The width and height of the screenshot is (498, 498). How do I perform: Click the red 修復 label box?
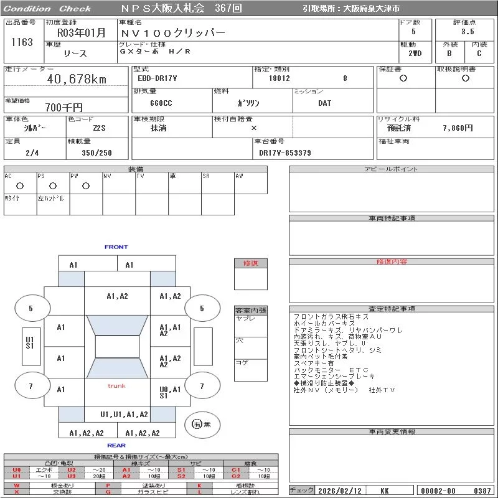click(251, 263)
